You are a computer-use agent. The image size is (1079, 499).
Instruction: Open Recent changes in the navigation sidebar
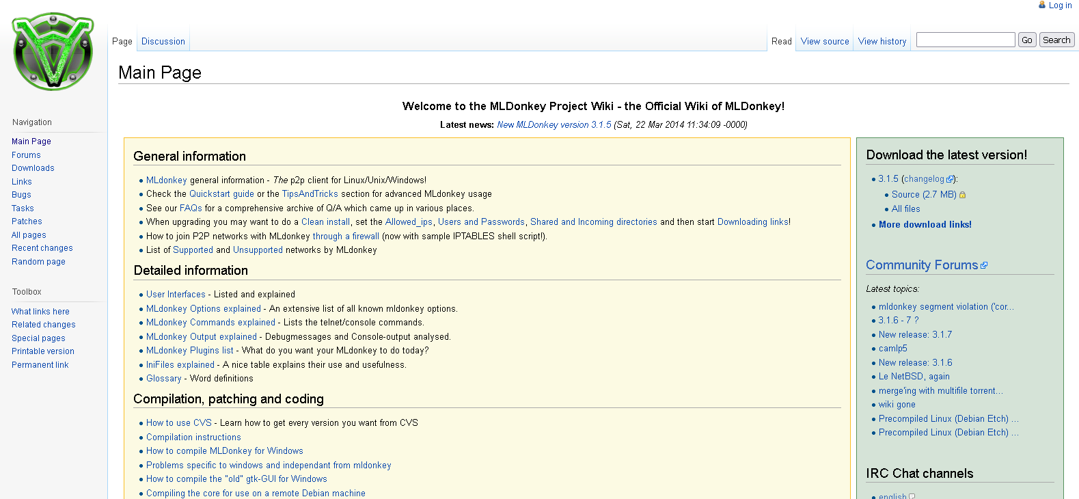tap(42, 248)
